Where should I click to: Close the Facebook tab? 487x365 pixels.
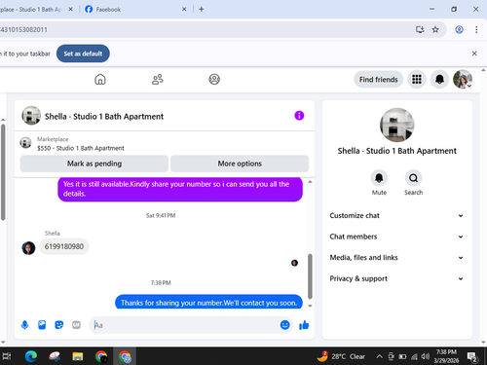tap(184, 10)
